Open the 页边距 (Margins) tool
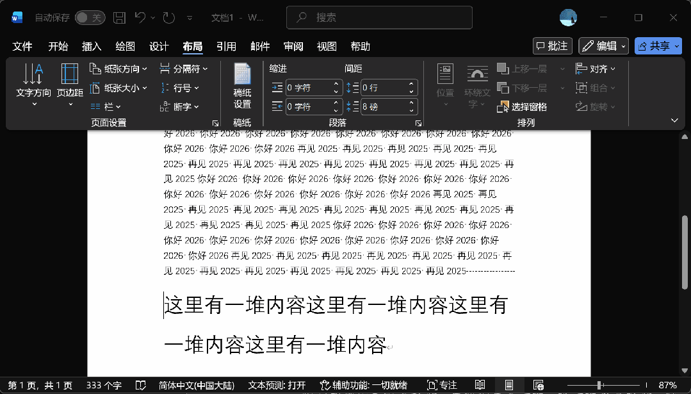The image size is (691, 394). point(70,85)
